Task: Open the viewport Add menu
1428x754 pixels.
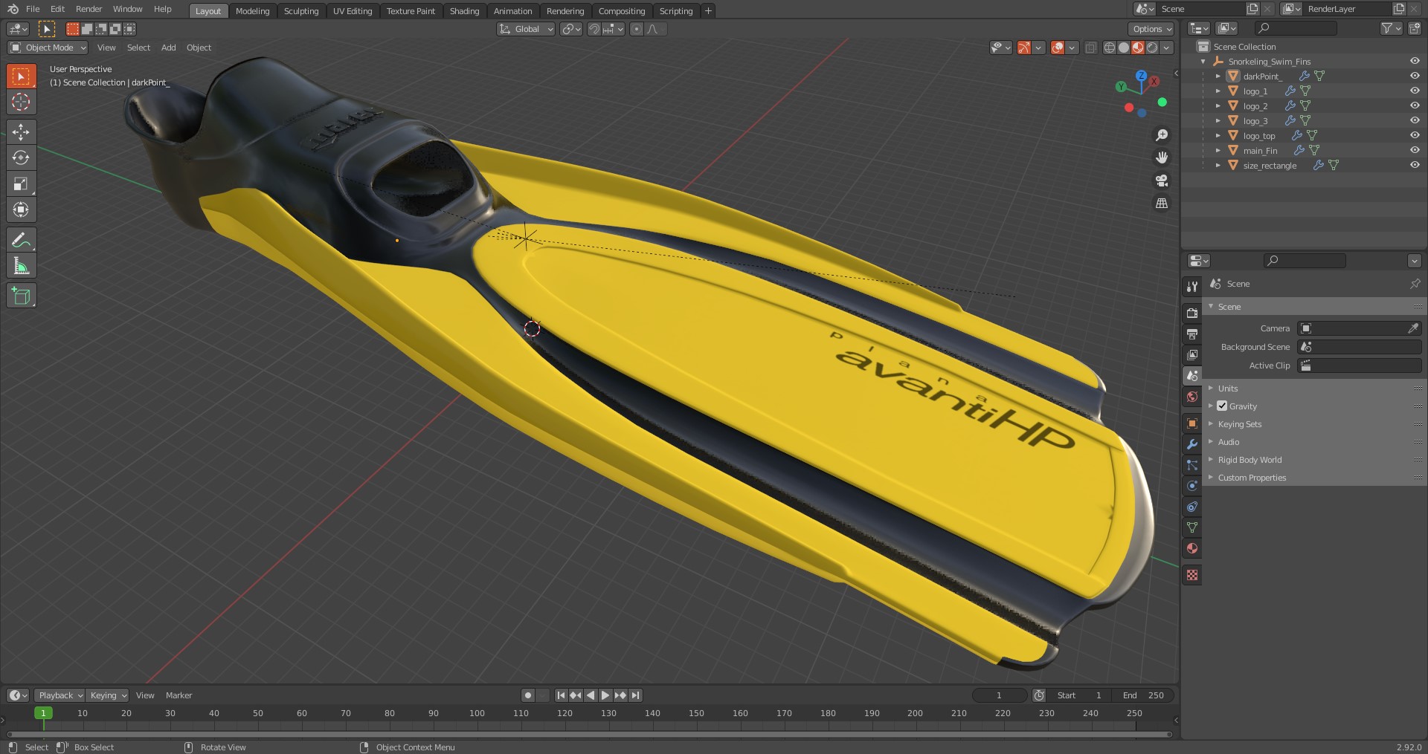Action: 169,48
